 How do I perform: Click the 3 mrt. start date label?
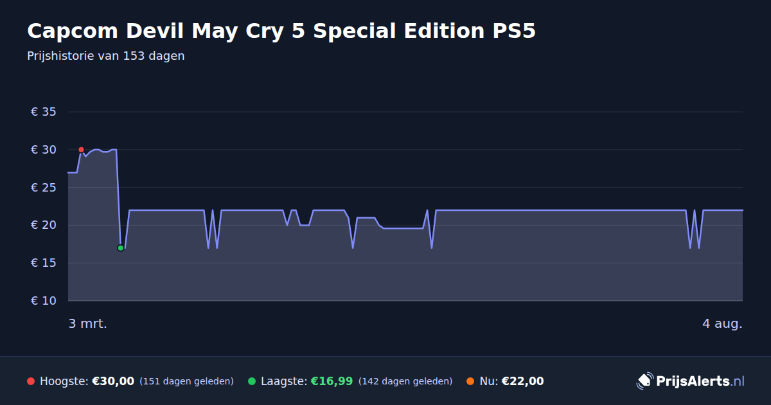(x=88, y=323)
